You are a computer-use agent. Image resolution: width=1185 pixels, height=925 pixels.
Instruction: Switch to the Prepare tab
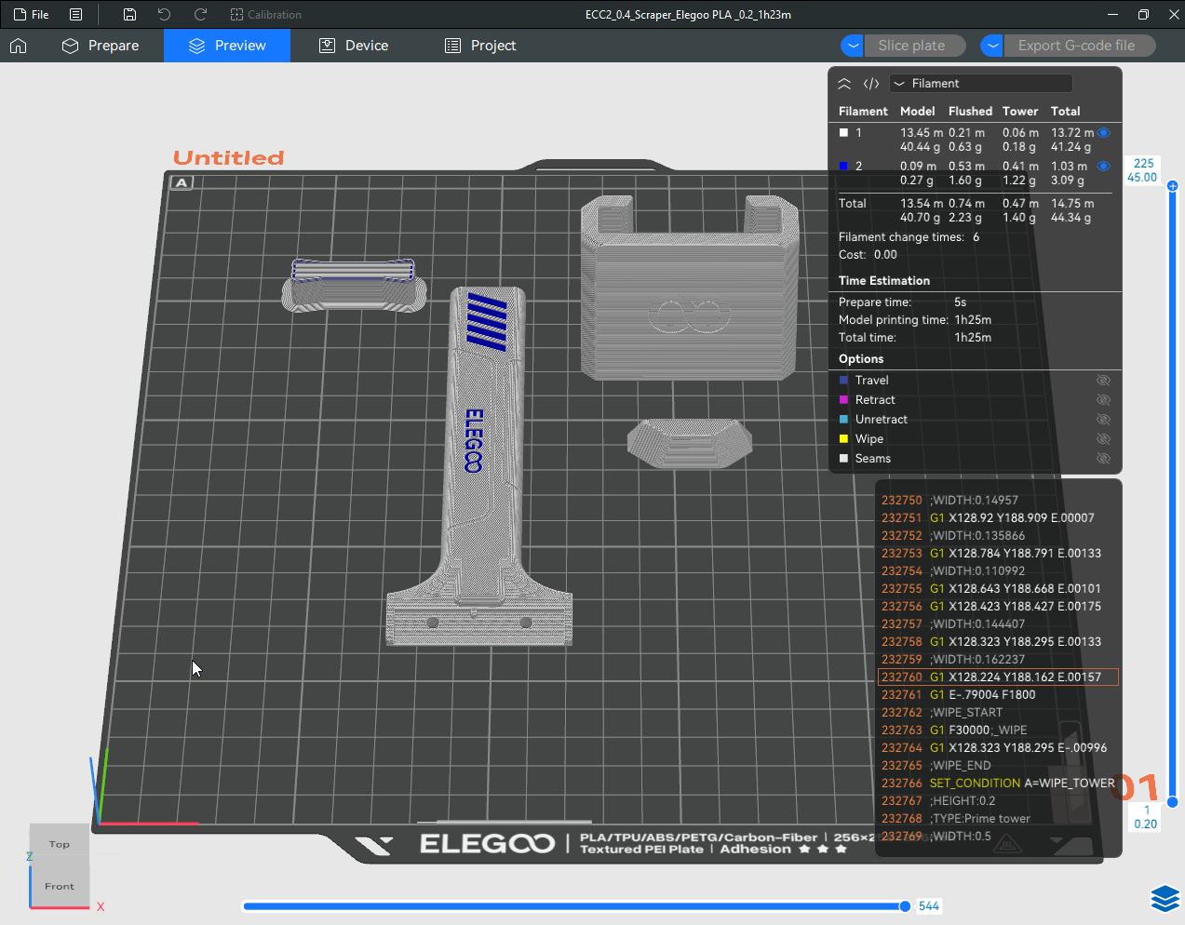pyautogui.click(x=101, y=46)
